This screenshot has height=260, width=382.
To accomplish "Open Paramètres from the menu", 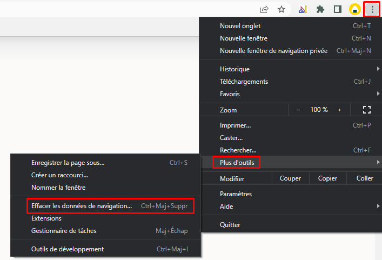I will tap(236, 194).
